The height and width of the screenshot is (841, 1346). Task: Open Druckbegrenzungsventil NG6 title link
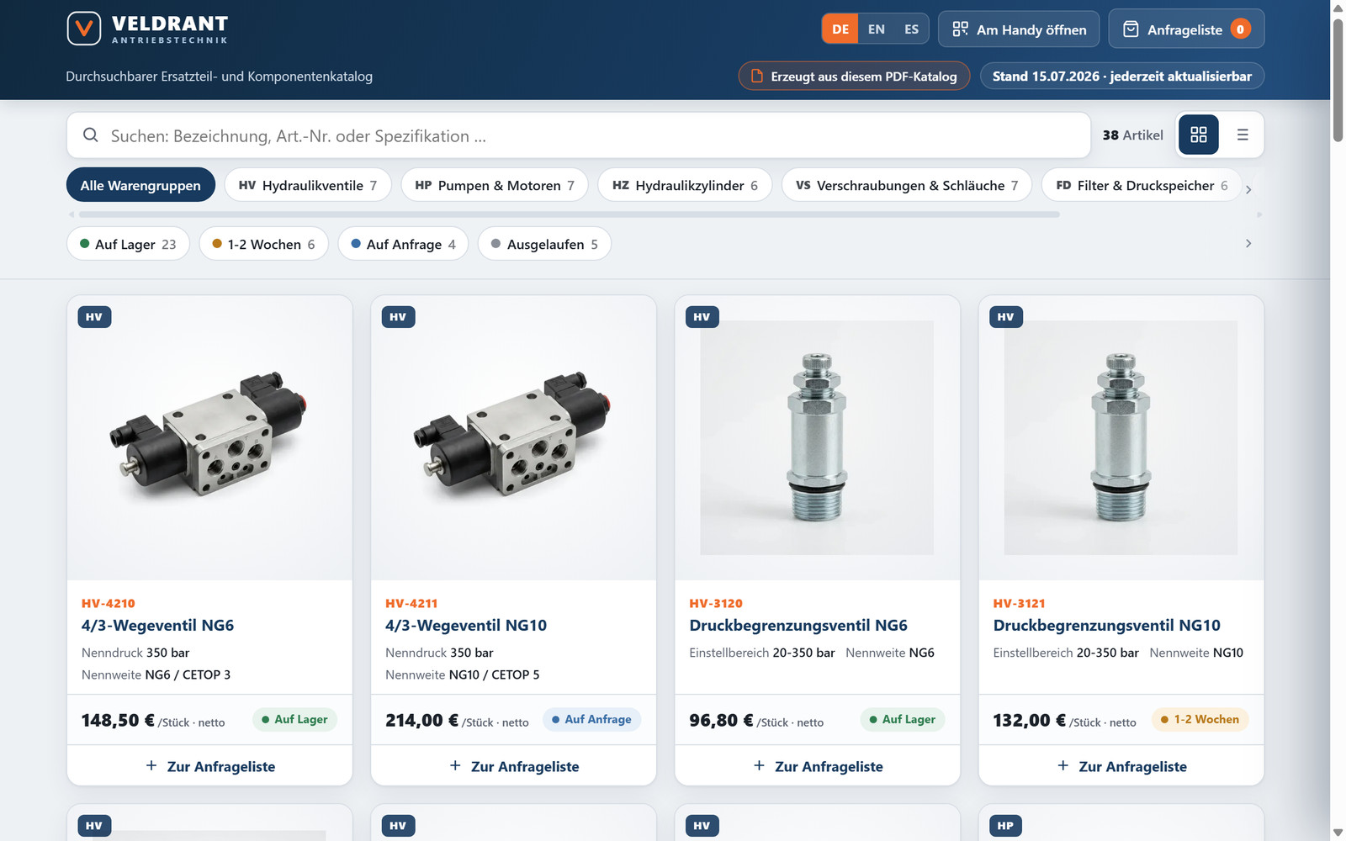tap(798, 625)
